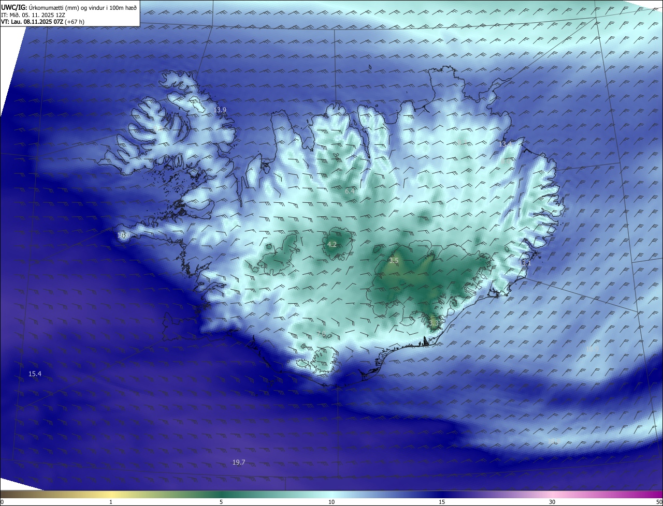Click the 10 tick on the color scale
The image size is (663, 506).
[x=331, y=502]
